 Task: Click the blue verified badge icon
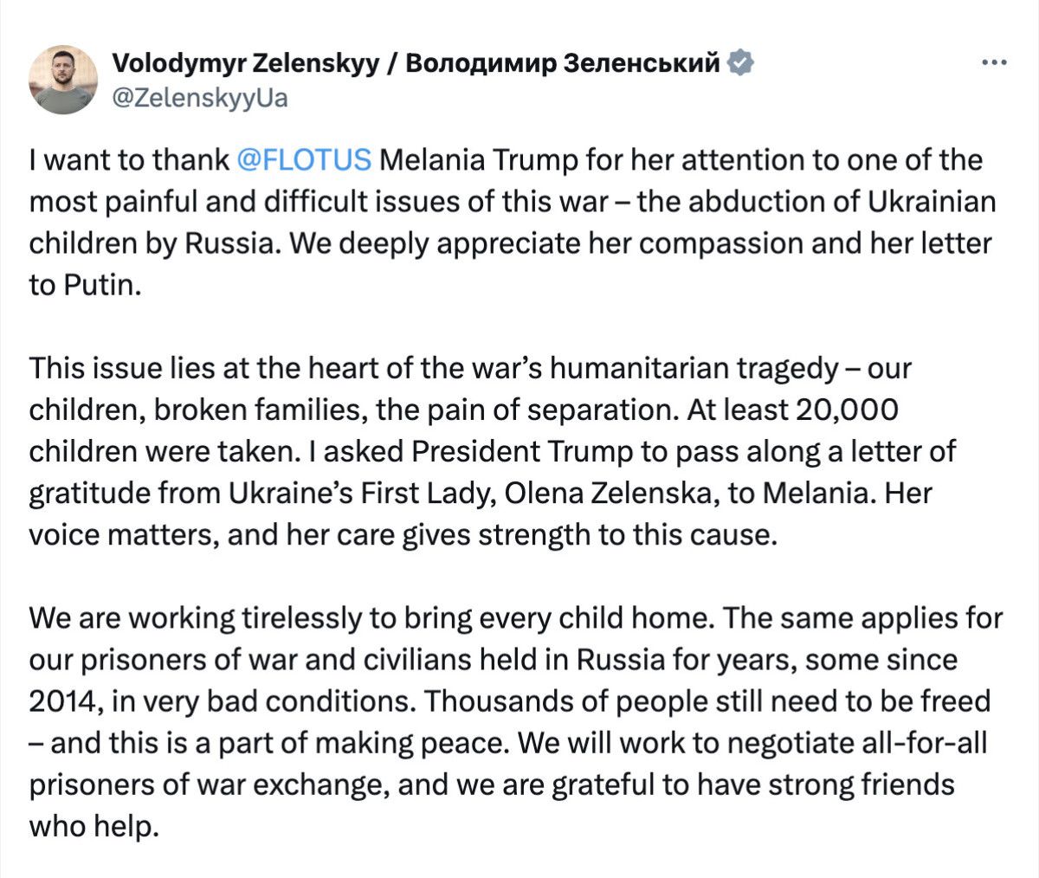pyautogui.click(x=741, y=63)
